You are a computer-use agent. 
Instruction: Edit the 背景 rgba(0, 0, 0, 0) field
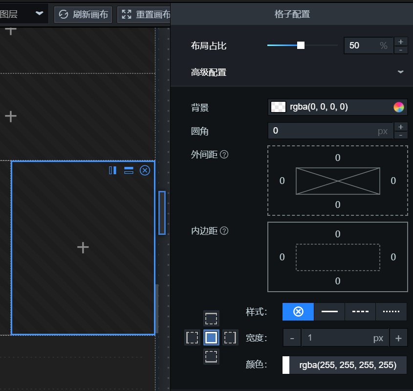tap(337, 107)
